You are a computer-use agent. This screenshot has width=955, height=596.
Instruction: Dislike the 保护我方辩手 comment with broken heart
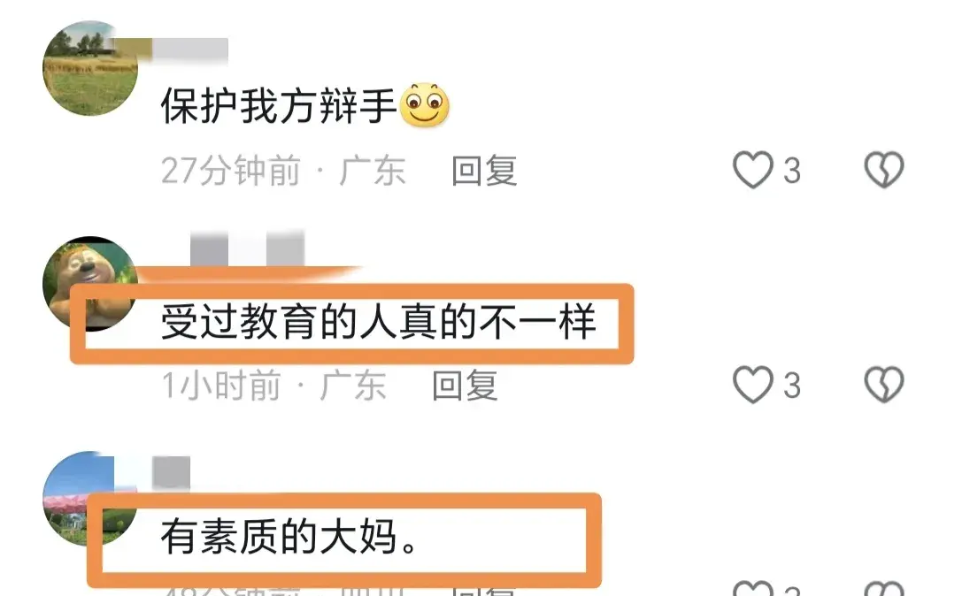tap(883, 170)
